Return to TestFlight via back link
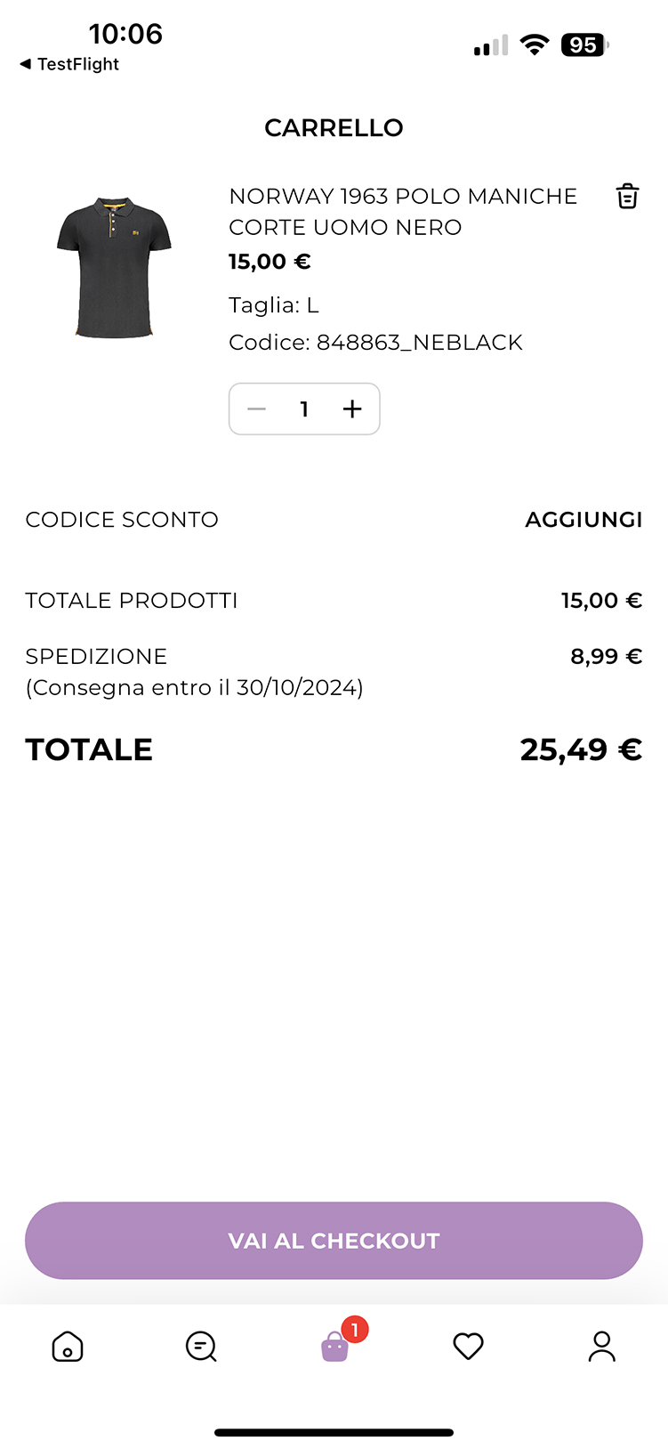Image resolution: width=668 pixels, height=1449 pixels. coord(69,64)
